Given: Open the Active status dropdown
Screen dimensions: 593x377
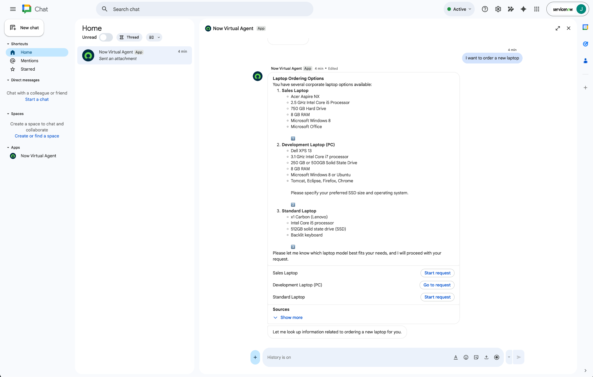Looking at the screenshot, I should pos(459,9).
